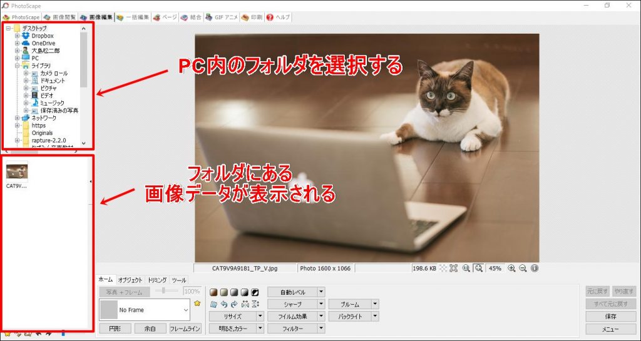Image resolution: width=641 pixels, height=341 pixels.
Task: Click the 保存 button
Action: (x=611, y=317)
